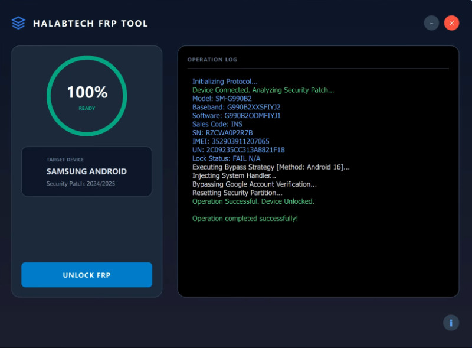This screenshot has width=472, height=348.
Task: Click the Halabtech layered-stack logo icon
Action: (x=18, y=23)
